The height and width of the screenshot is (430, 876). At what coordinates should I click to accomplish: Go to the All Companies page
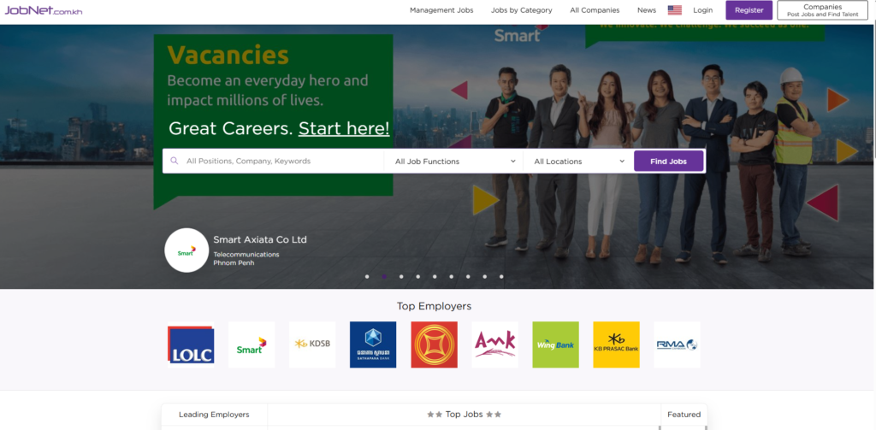595,10
